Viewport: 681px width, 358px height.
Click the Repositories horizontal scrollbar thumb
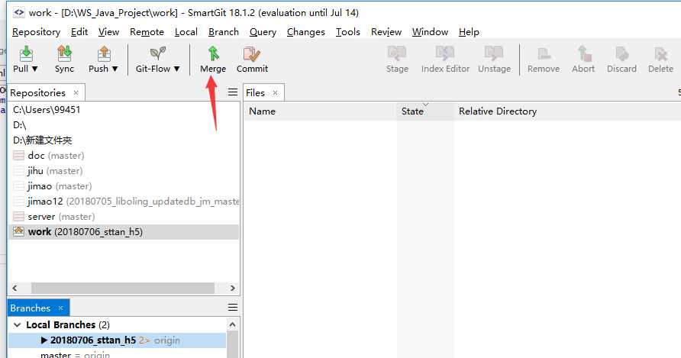[x=123, y=288]
